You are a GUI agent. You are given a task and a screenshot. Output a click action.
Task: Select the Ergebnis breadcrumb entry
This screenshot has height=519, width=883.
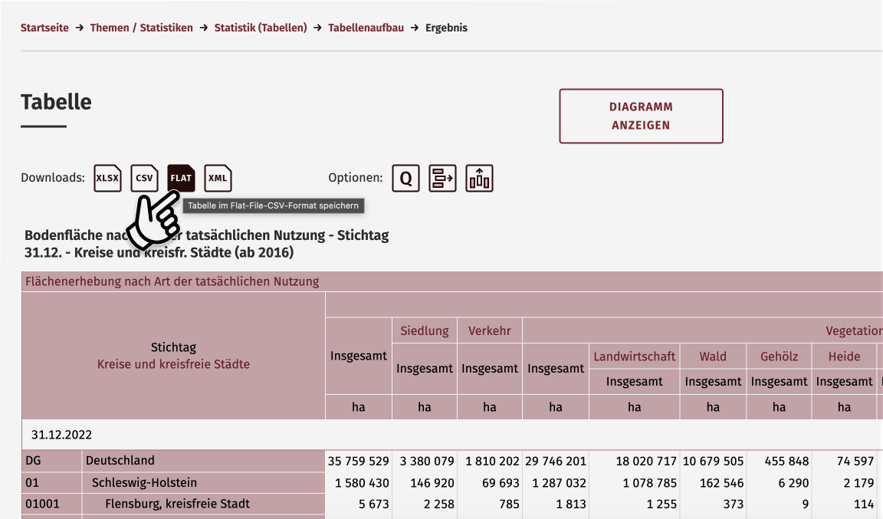[x=448, y=28]
